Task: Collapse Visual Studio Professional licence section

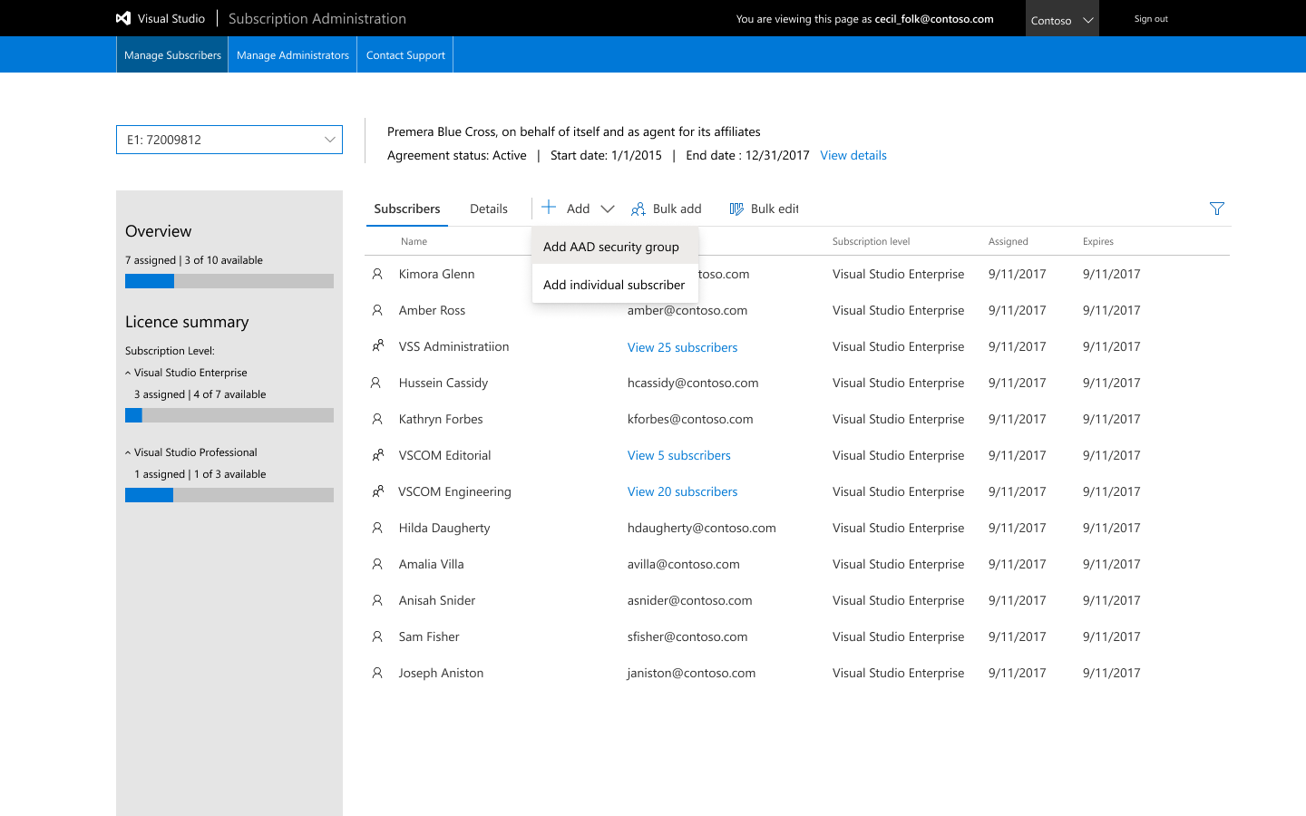Action: (x=128, y=452)
